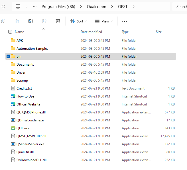
Task: Click the 577 KB size value
Action: (x=170, y=112)
